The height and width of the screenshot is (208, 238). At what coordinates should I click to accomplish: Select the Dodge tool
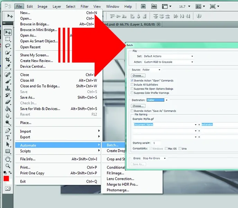tap(8, 122)
